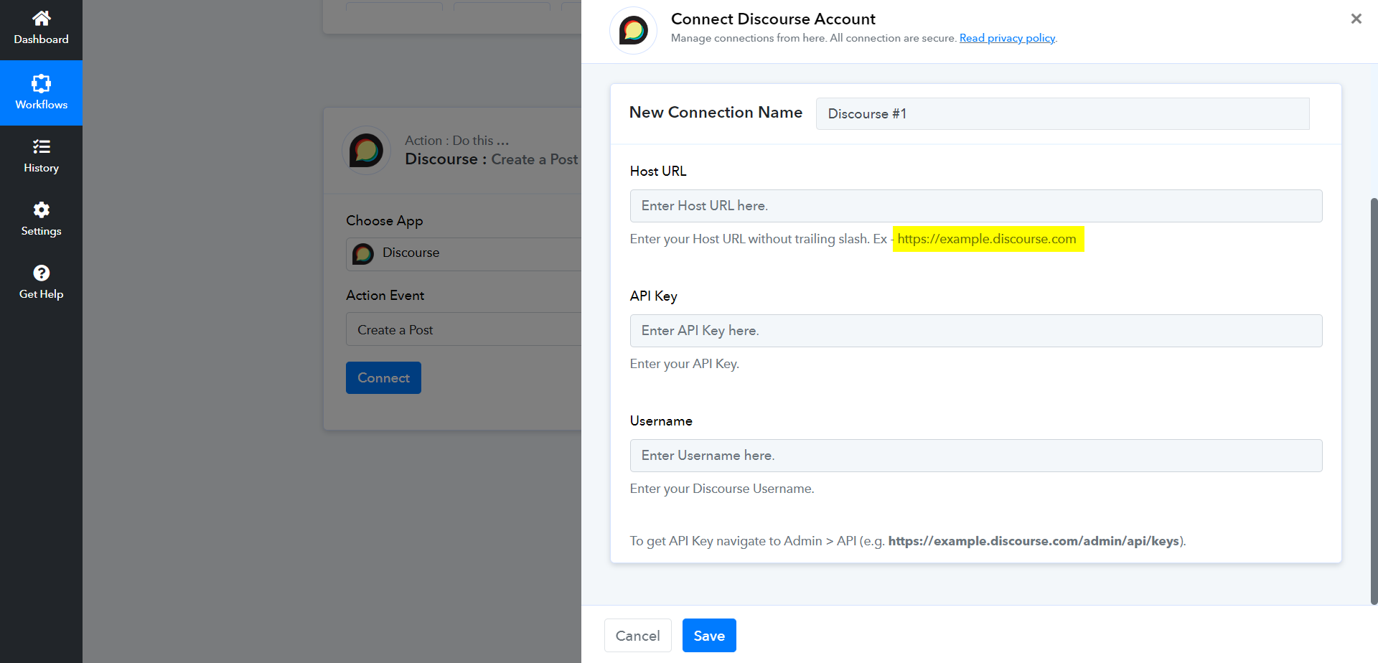Viewport: 1378px width, 663px height.
Task: Click the admin/api/keys example URL text
Action: pos(1033,541)
